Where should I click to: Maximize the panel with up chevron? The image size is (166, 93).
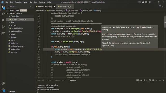point(160,80)
